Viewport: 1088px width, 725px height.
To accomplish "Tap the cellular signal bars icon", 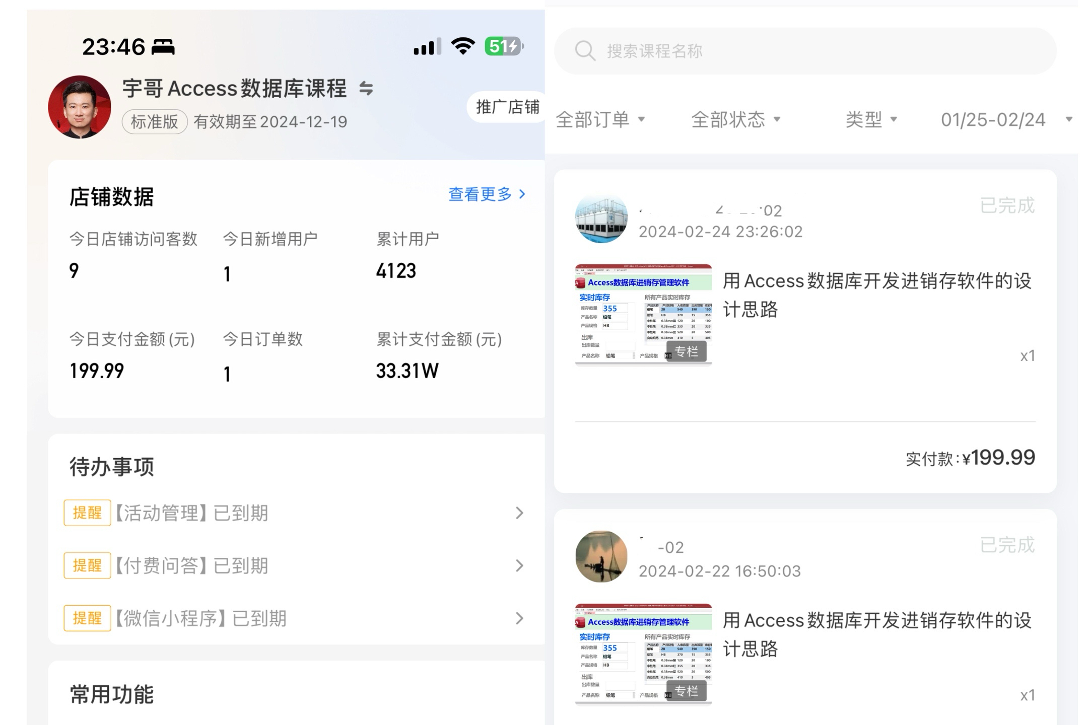I will click(x=427, y=46).
